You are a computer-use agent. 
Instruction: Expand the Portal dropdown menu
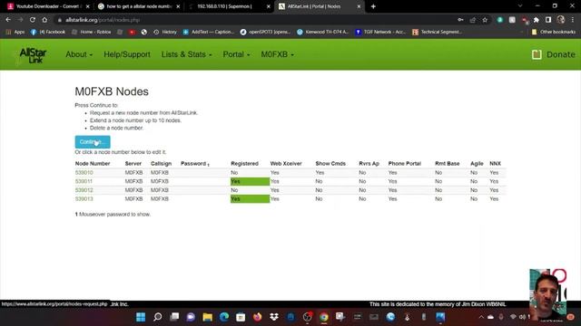pos(236,54)
